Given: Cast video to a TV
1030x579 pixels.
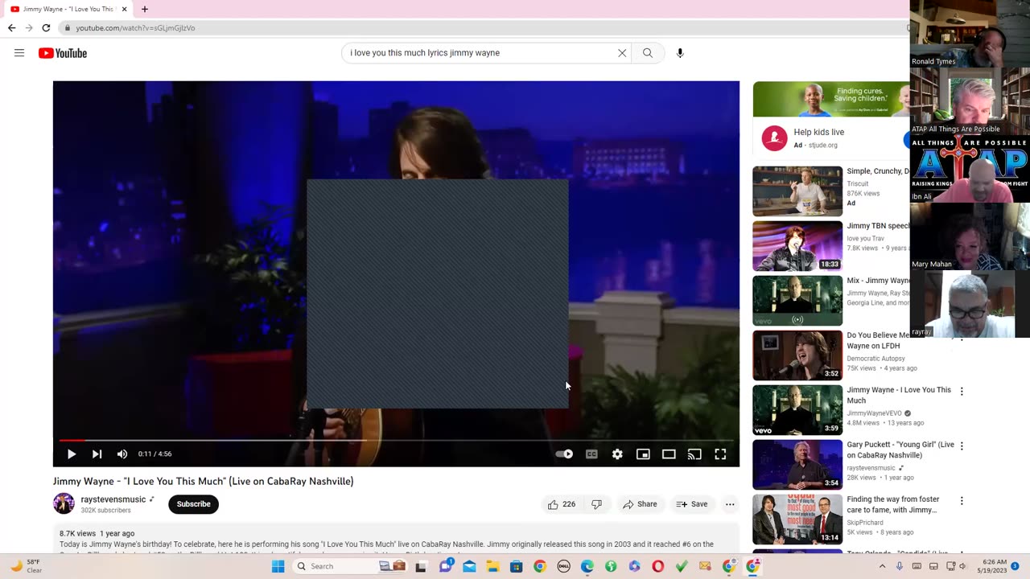Looking at the screenshot, I should click(694, 454).
